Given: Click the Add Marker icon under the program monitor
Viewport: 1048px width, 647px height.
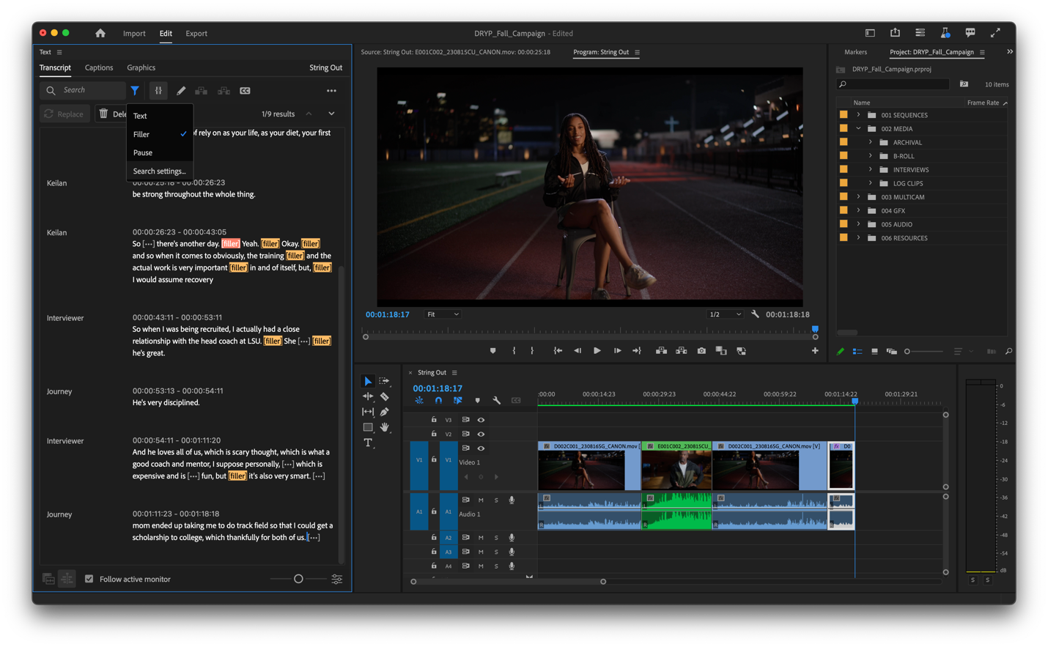Looking at the screenshot, I should coord(492,350).
